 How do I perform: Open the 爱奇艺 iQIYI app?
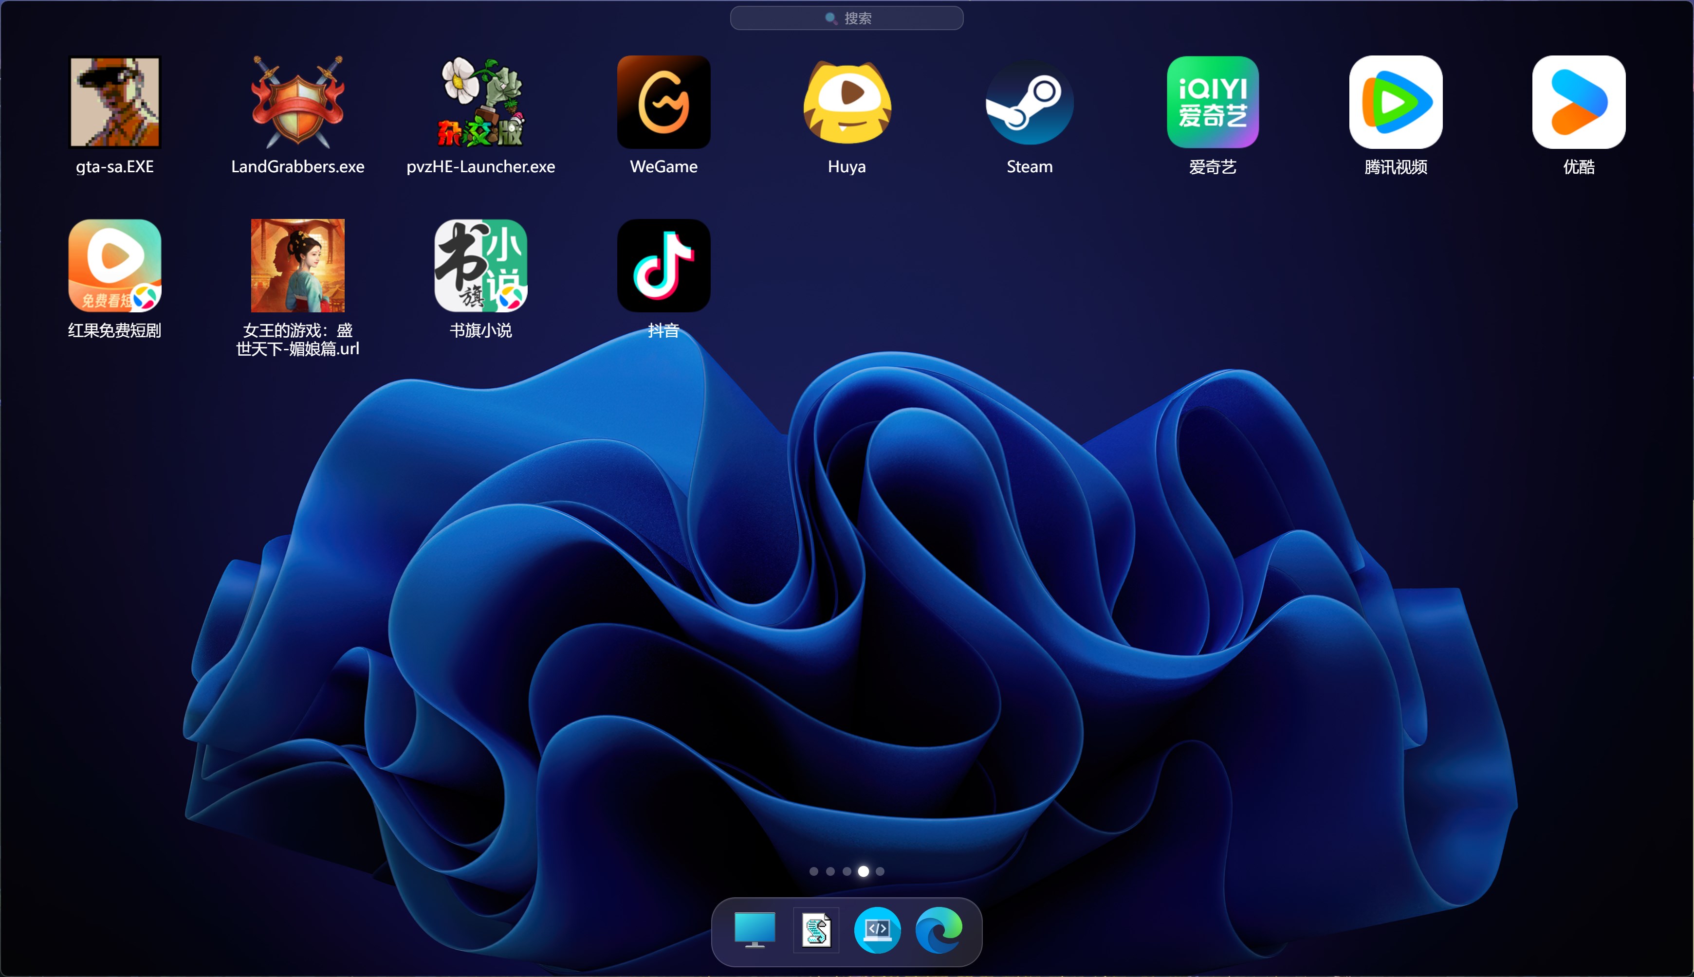coord(1213,102)
